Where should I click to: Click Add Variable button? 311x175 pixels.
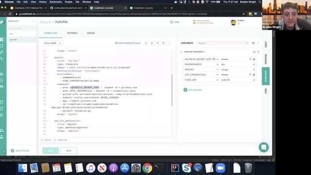tap(193, 90)
